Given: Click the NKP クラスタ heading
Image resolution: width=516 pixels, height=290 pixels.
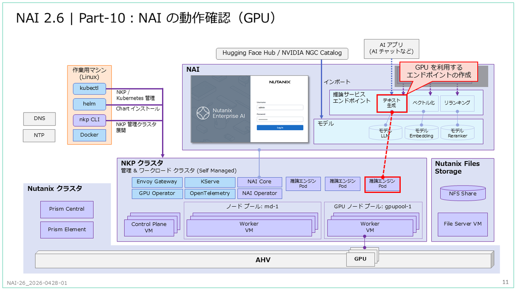Looking at the screenshot, I should point(142,163).
